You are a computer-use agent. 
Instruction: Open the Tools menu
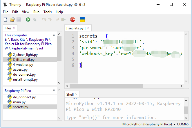coord(48,12)
